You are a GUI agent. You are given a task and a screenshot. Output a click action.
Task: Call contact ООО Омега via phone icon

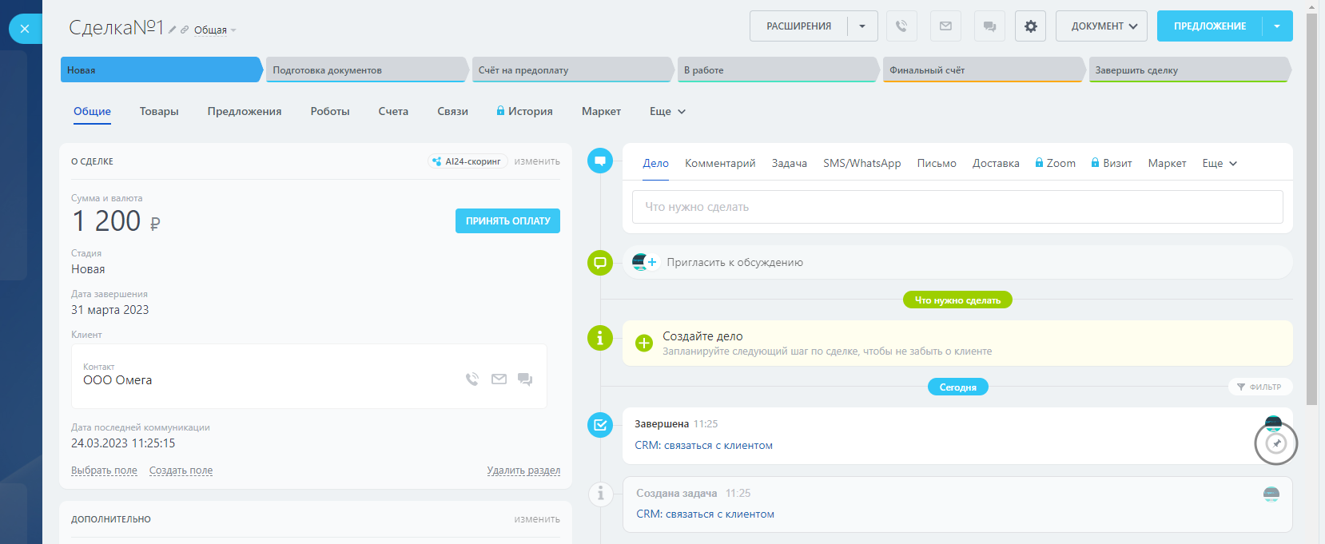[472, 379]
